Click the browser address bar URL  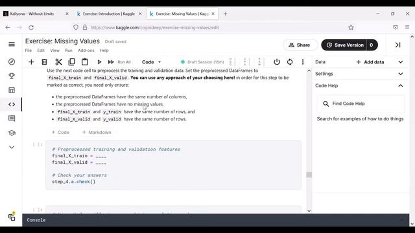(154, 27)
